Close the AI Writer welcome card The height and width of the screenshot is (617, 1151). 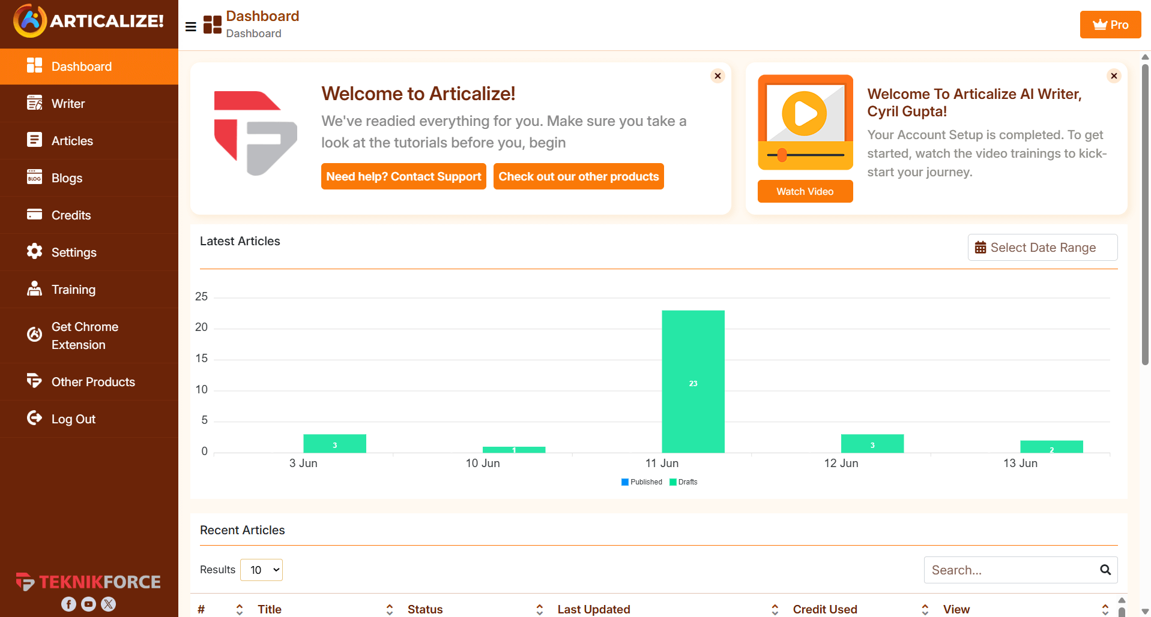click(1114, 76)
